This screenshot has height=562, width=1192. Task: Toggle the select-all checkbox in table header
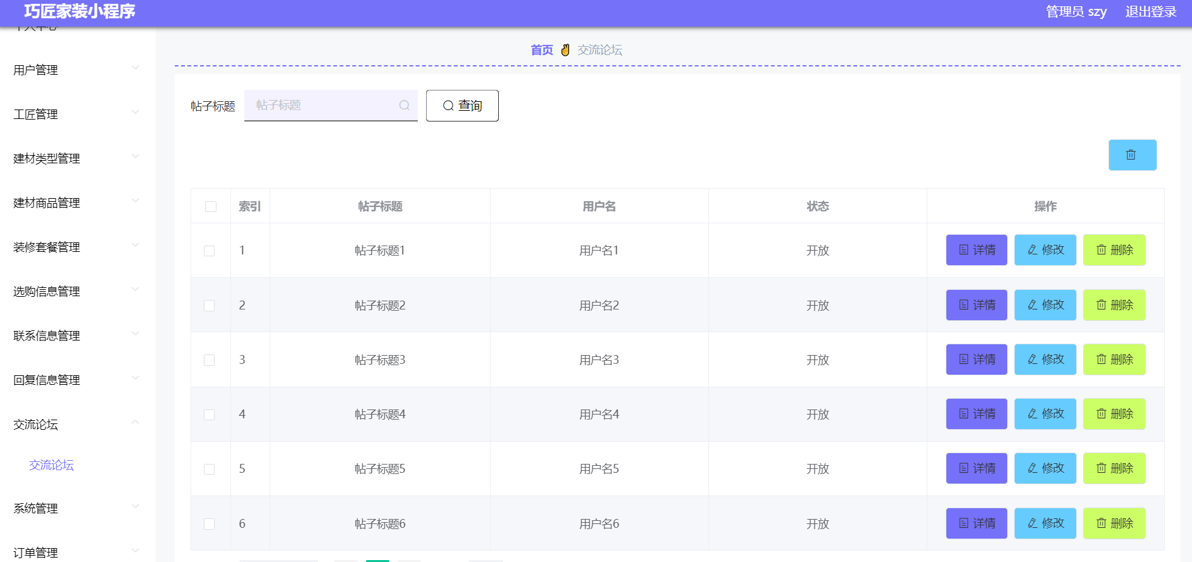tap(211, 206)
